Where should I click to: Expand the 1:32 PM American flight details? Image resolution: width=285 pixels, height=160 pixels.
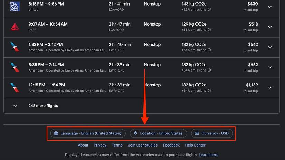270,47
